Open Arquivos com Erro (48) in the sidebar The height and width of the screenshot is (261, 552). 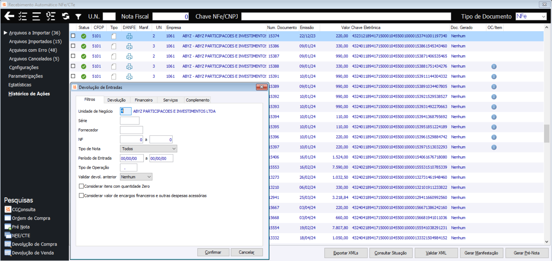click(33, 50)
